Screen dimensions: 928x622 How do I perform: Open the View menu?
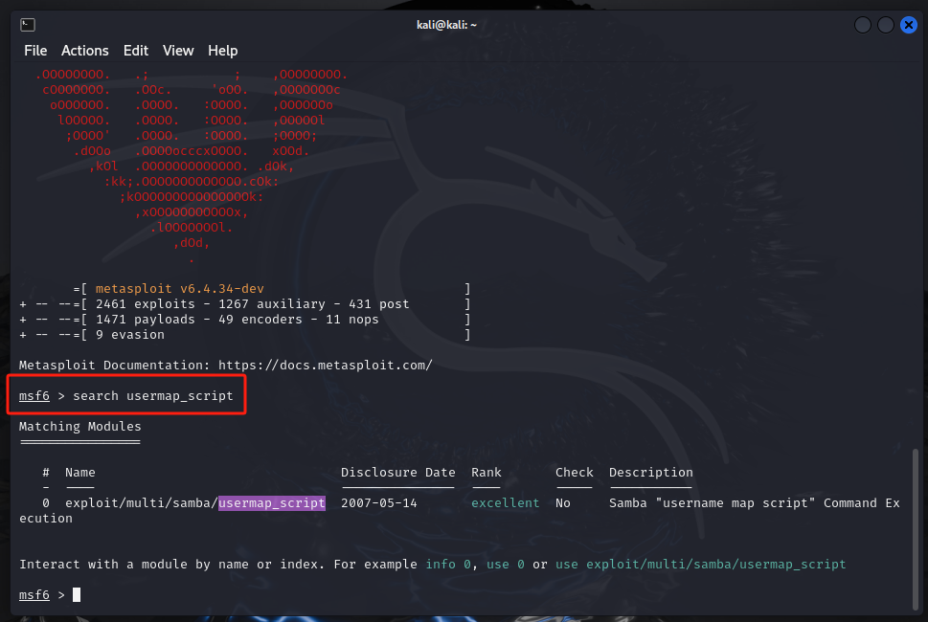point(178,51)
